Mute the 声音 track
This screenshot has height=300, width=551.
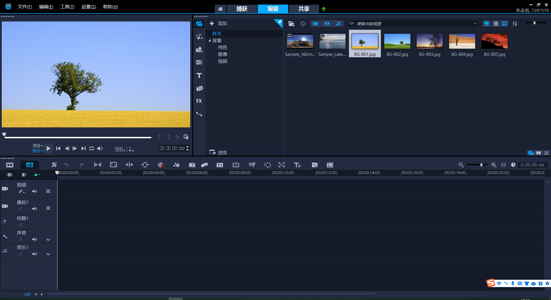tap(34, 239)
